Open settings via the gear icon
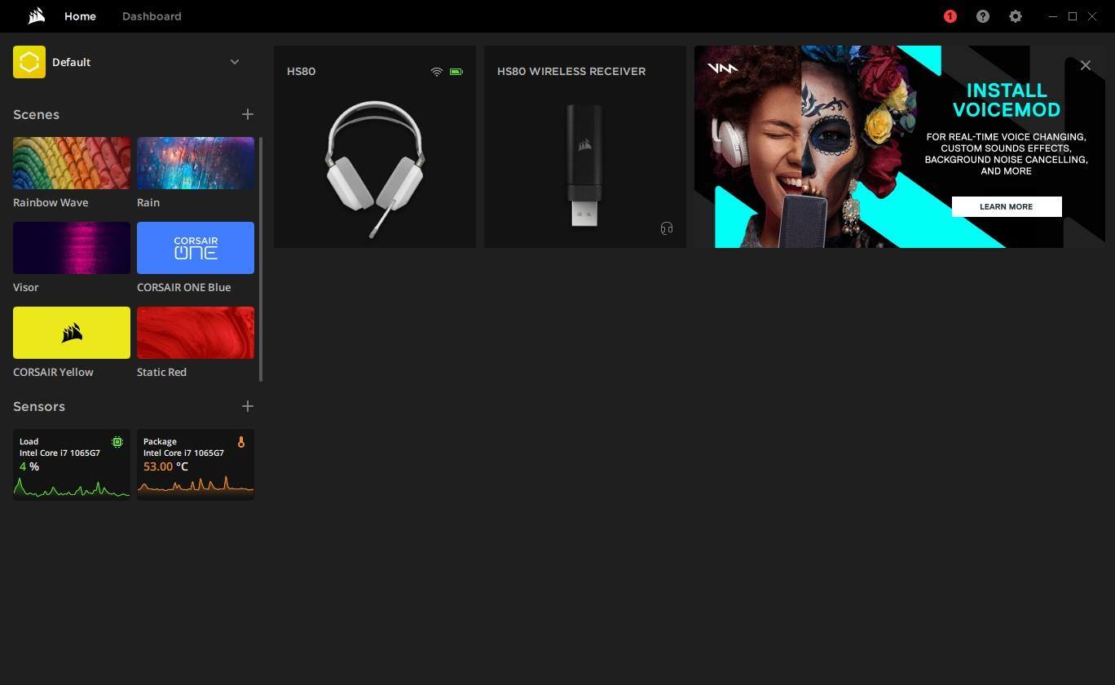This screenshot has width=1115, height=685. click(1016, 16)
